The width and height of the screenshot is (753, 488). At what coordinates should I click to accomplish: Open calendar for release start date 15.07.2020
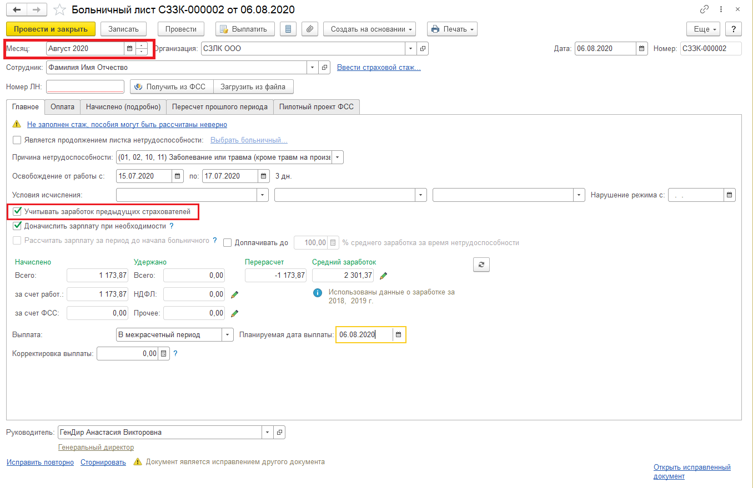coord(178,176)
